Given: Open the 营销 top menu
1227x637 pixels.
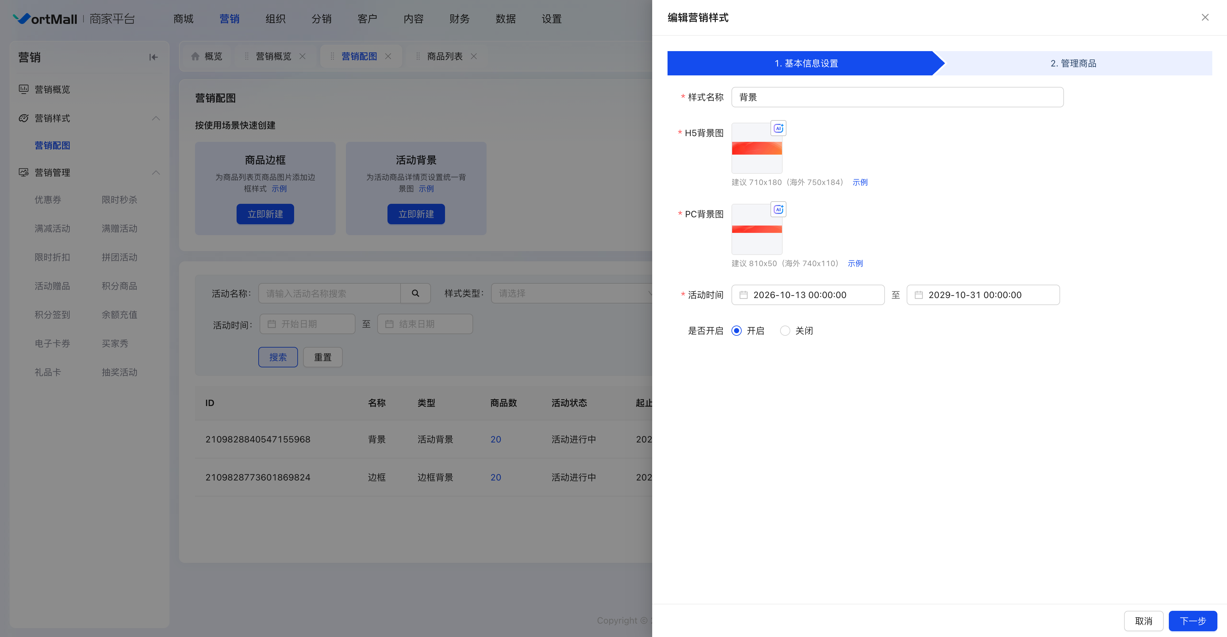Looking at the screenshot, I should tap(229, 19).
